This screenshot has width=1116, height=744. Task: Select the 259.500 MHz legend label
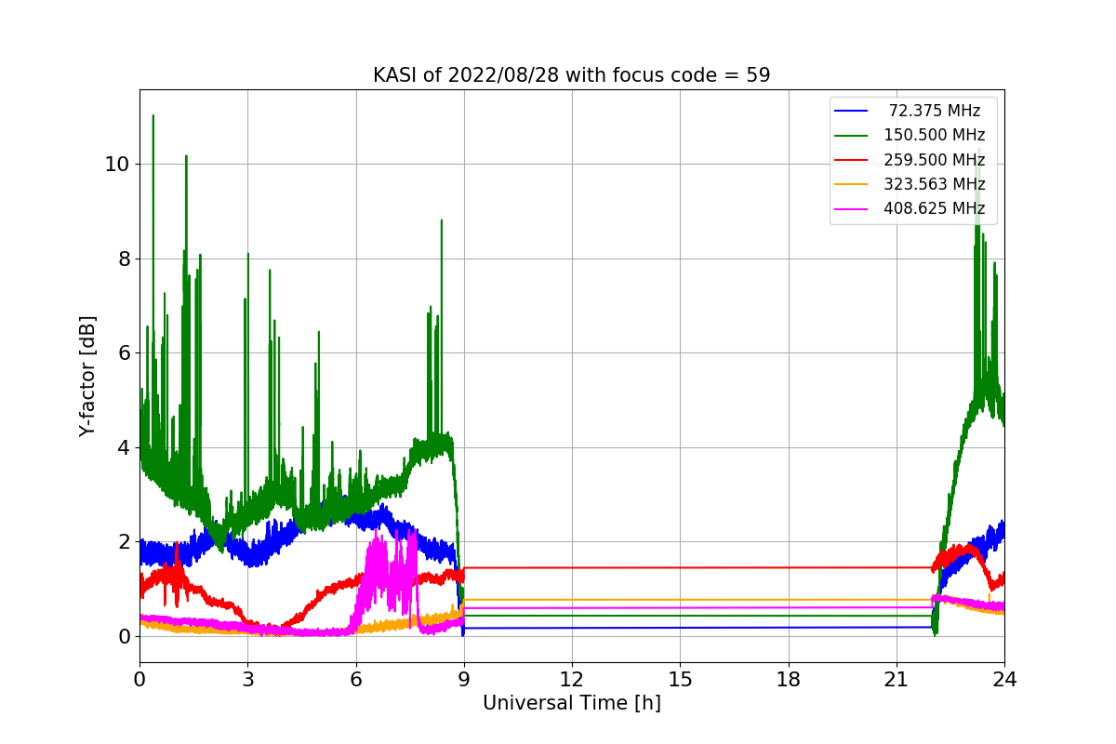934,160
